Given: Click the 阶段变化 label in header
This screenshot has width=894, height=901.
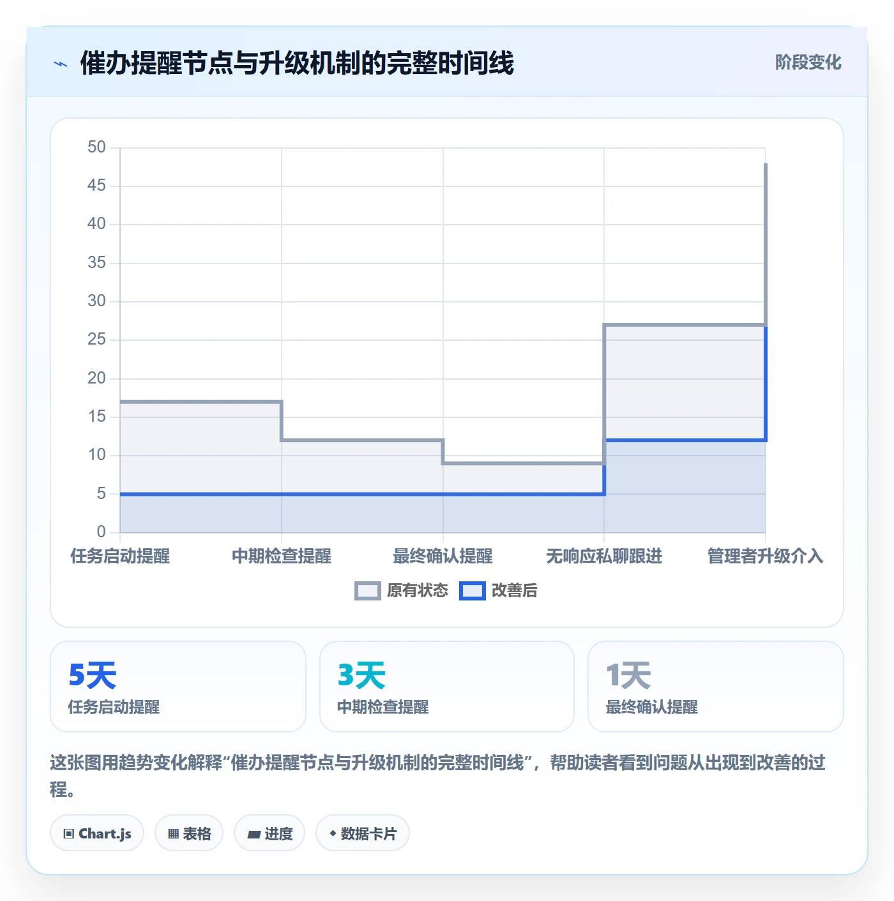Looking at the screenshot, I should [x=808, y=62].
